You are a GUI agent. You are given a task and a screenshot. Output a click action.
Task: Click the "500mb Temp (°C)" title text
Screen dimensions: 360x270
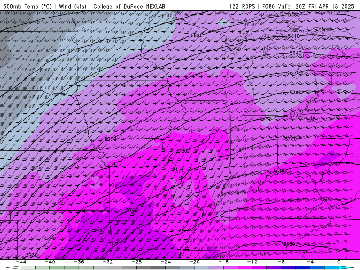point(27,6)
